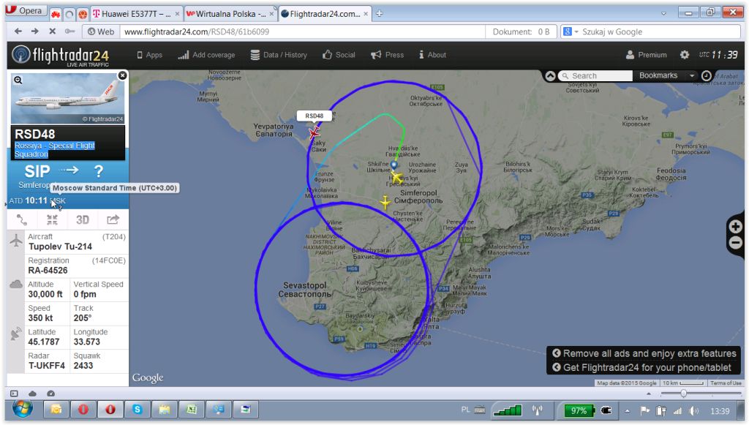This screenshot has width=749, height=425.
Task: Click the Web badge in the address bar
Action: coord(101,32)
